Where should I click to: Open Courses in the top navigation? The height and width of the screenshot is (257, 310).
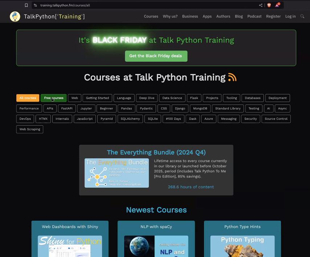click(151, 16)
